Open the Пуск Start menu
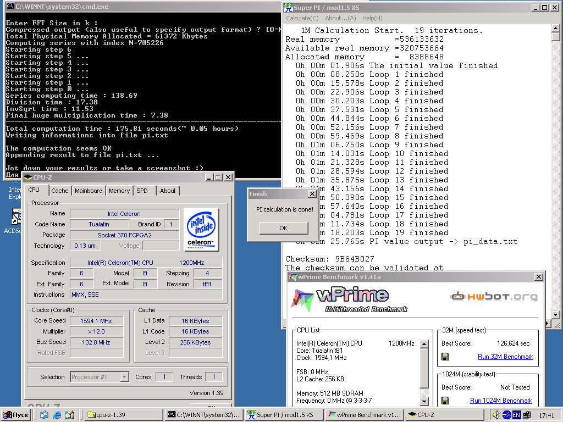Screen dimensions: 563x422 tap(16, 415)
